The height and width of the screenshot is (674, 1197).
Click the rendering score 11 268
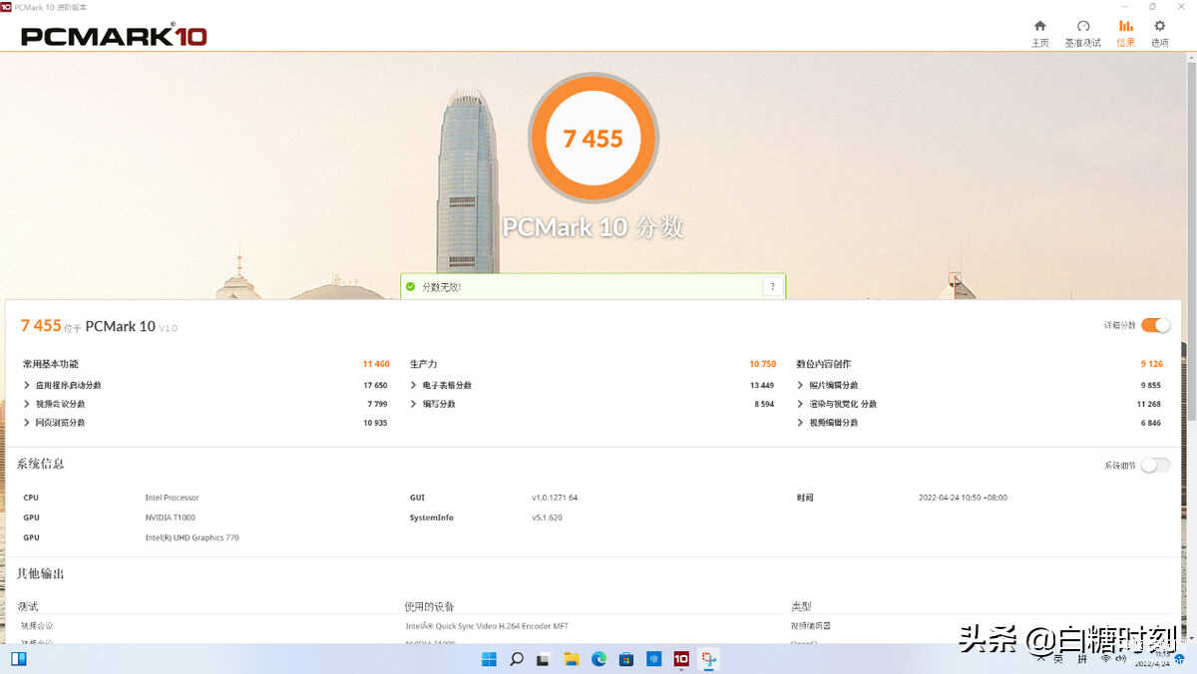click(1149, 404)
